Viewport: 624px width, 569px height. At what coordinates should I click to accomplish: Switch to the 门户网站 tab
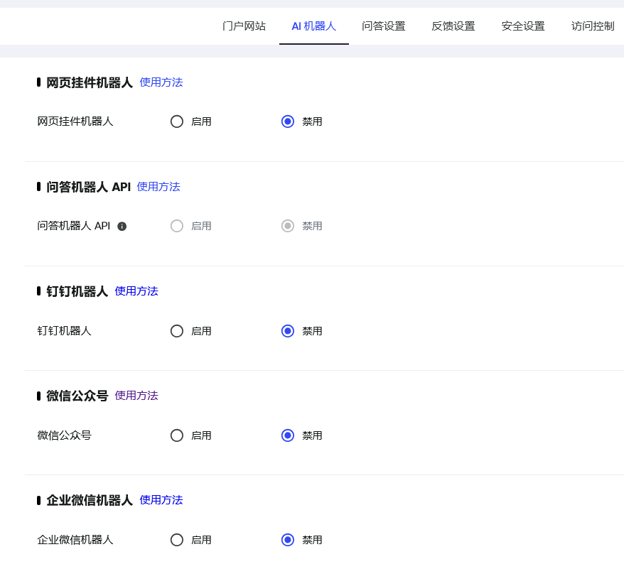tap(244, 26)
